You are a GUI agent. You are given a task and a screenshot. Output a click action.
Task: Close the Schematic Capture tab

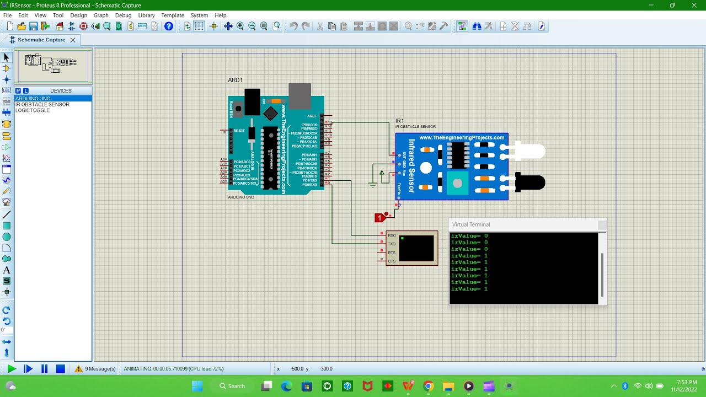(73, 40)
